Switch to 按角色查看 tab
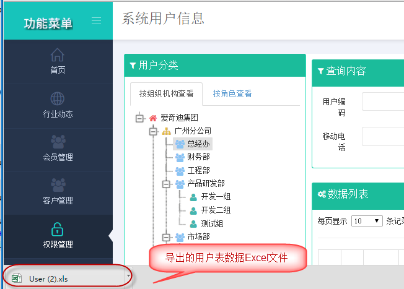Viewport: 404px width, 289px height. (x=232, y=93)
